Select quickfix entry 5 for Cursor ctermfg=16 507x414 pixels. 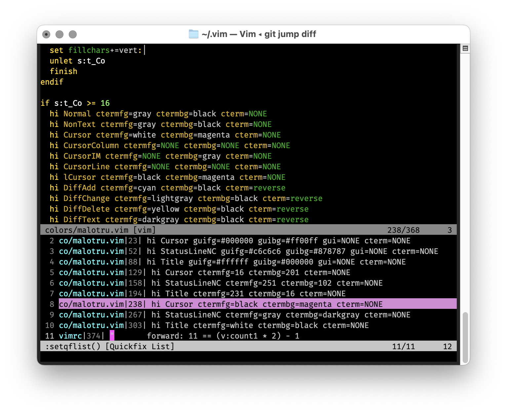coord(248,272)
